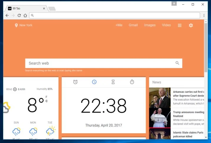
Task: Click the date Thursday, April 20, 2017
Action: [104, 125]
